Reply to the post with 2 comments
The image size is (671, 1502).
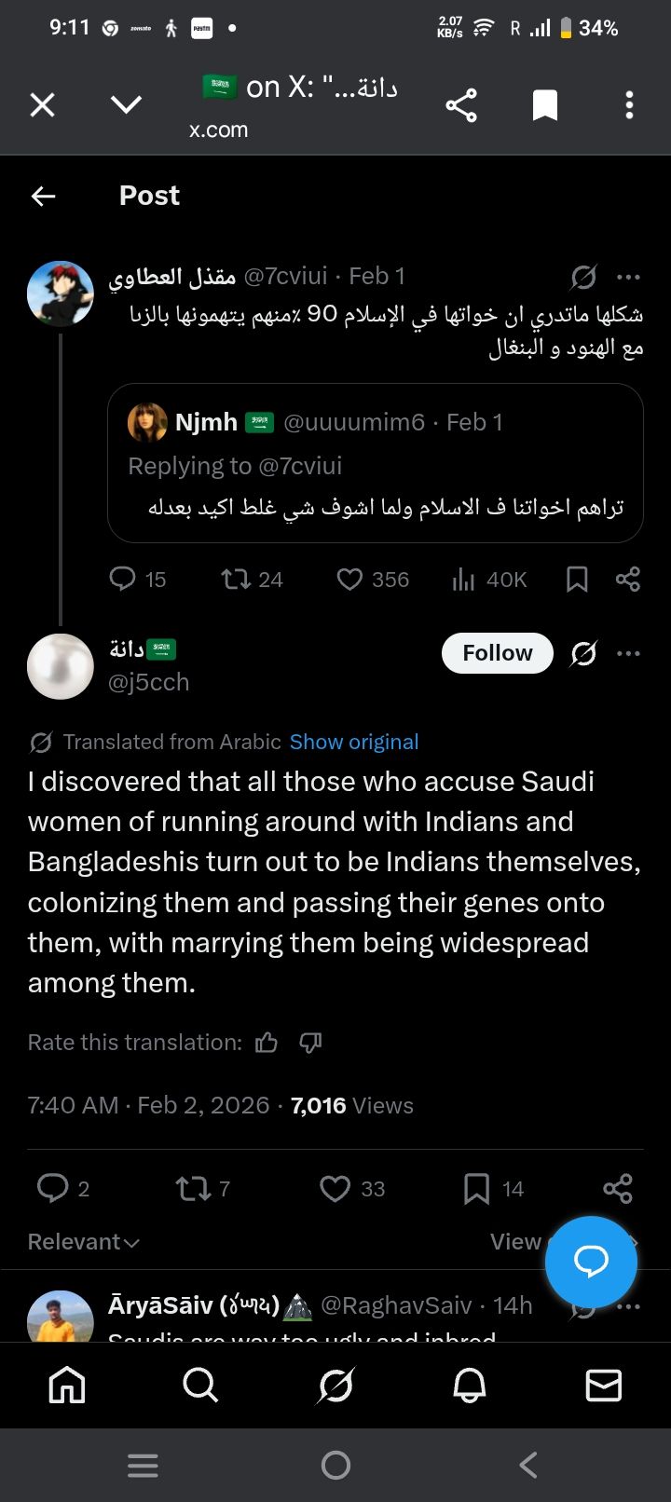52,1188
